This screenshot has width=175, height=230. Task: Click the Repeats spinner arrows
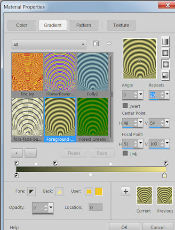(x=162, y=94)
